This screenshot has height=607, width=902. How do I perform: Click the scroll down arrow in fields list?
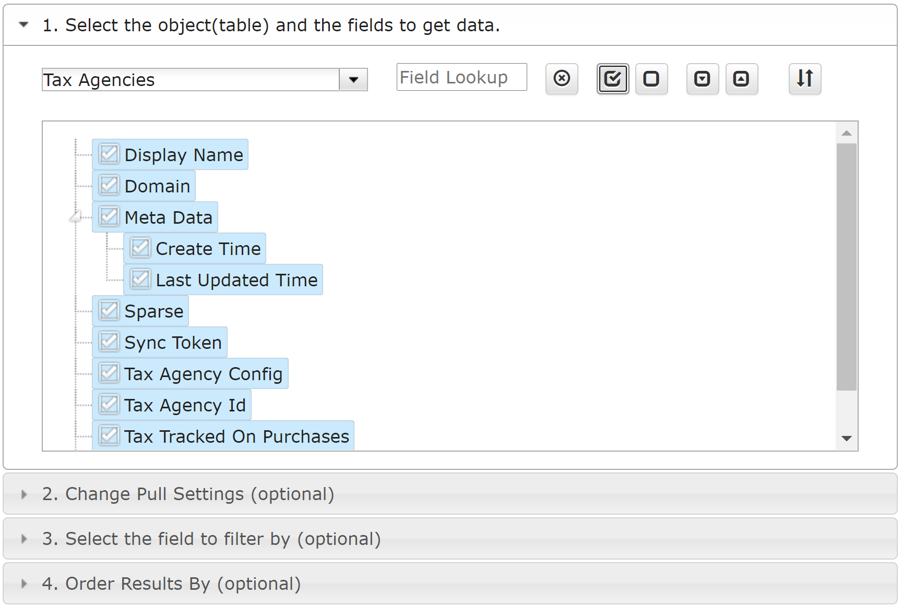(x=847, y=439)
